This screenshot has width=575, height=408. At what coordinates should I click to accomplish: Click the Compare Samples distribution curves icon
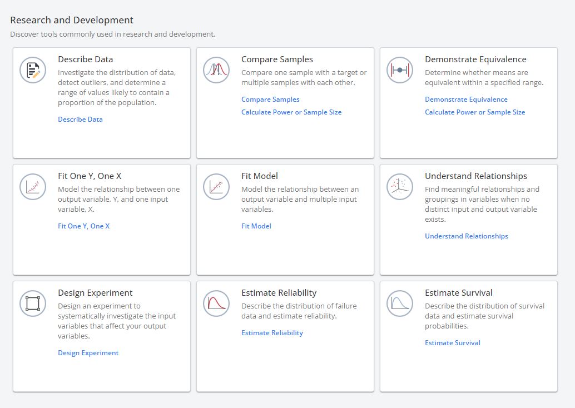pyautogui.click(x=216, y=70)
